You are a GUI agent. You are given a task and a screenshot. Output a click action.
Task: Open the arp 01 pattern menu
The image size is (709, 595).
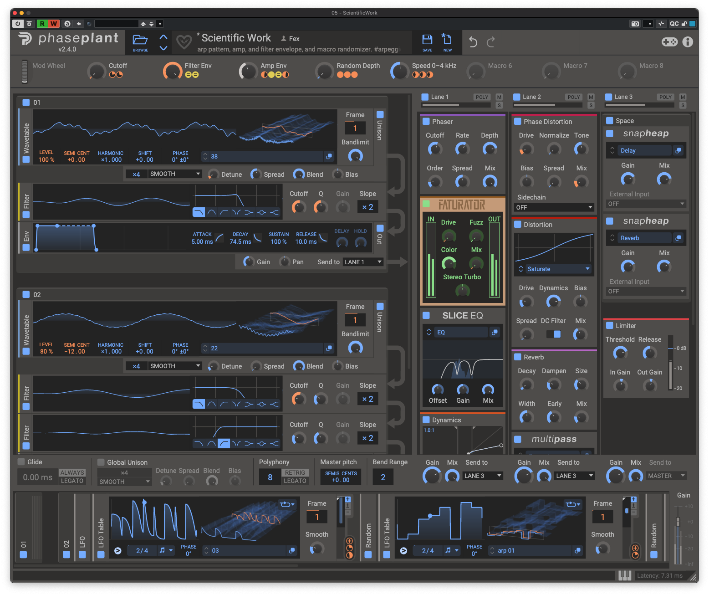(534, 550)
